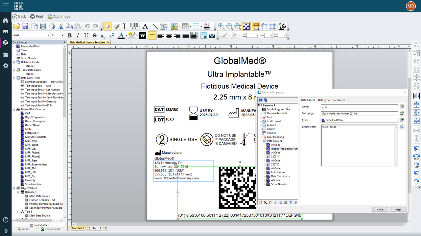Select the Text creation tool
The image size is (421, 236).
[x=145, y=26]
